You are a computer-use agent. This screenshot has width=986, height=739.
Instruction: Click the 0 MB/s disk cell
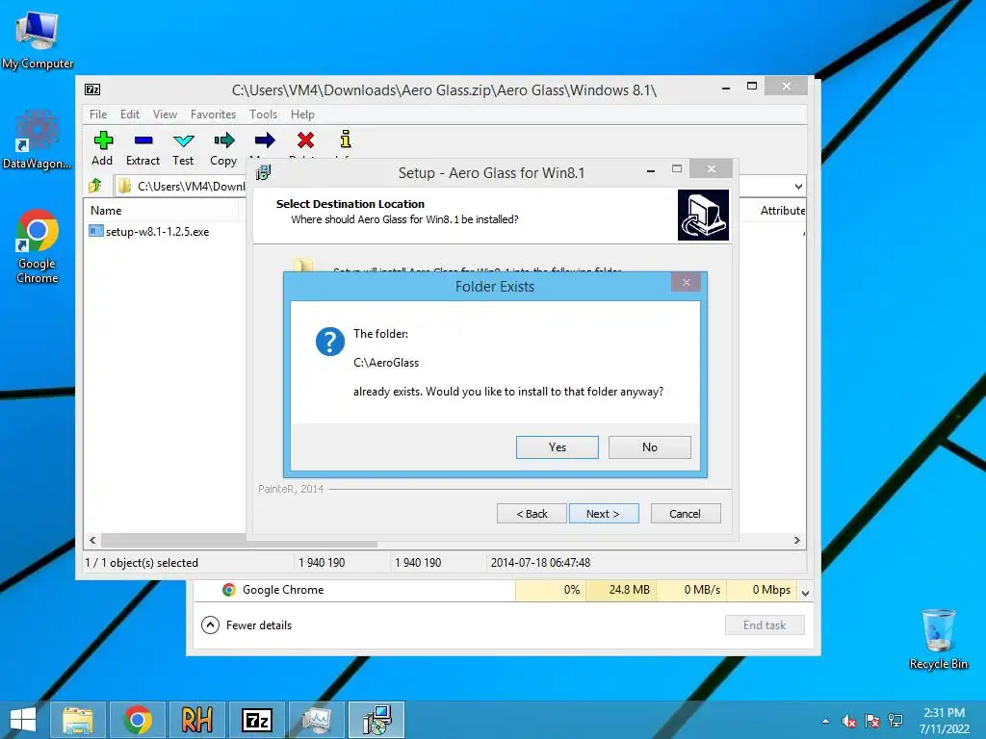tap(691, 590)
